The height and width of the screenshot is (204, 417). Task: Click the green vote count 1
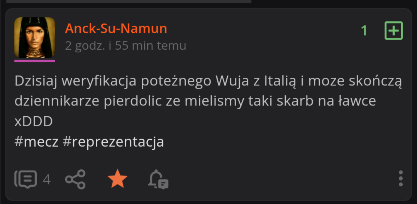(364, 31)
